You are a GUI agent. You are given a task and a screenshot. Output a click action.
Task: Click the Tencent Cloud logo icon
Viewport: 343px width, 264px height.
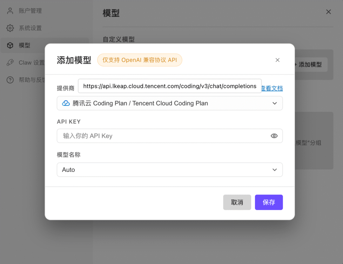coord(66,103)
